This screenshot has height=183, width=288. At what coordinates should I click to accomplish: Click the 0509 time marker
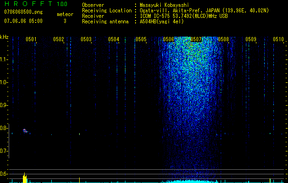coord(251,39)
